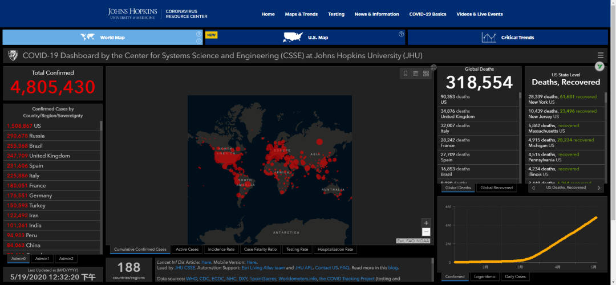
Task: Open the Testing menu item
Action: click(x=337, y=14)
